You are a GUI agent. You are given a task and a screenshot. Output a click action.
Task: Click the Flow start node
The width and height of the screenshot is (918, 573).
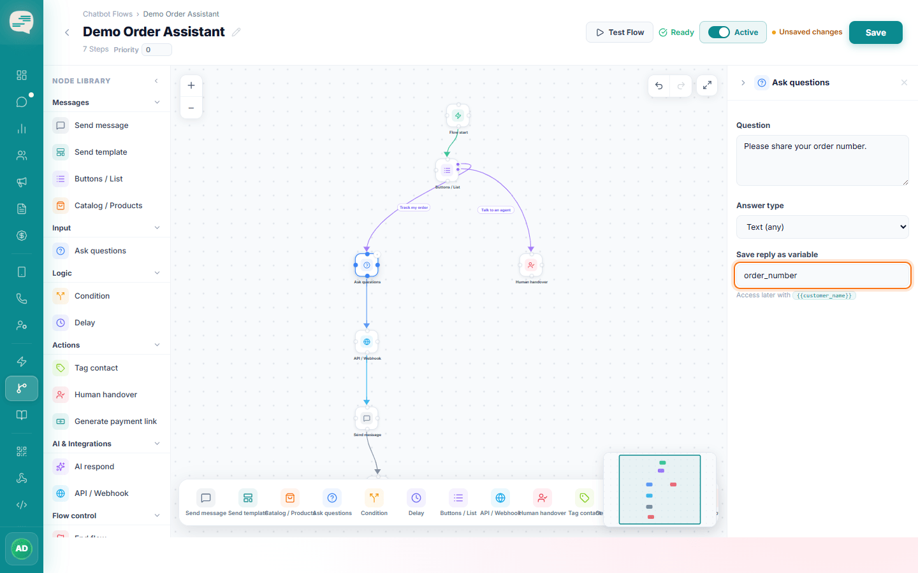(458, 116)
